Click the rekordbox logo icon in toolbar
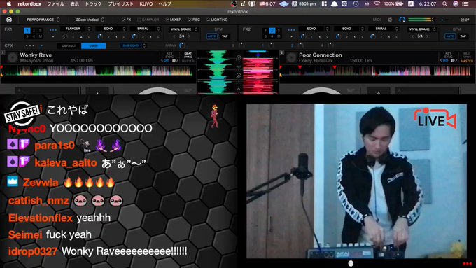This screenshot has height=268, width=476. [9, 20]
